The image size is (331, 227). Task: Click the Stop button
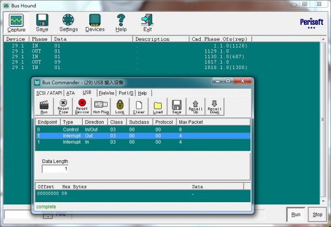[317, 214]
